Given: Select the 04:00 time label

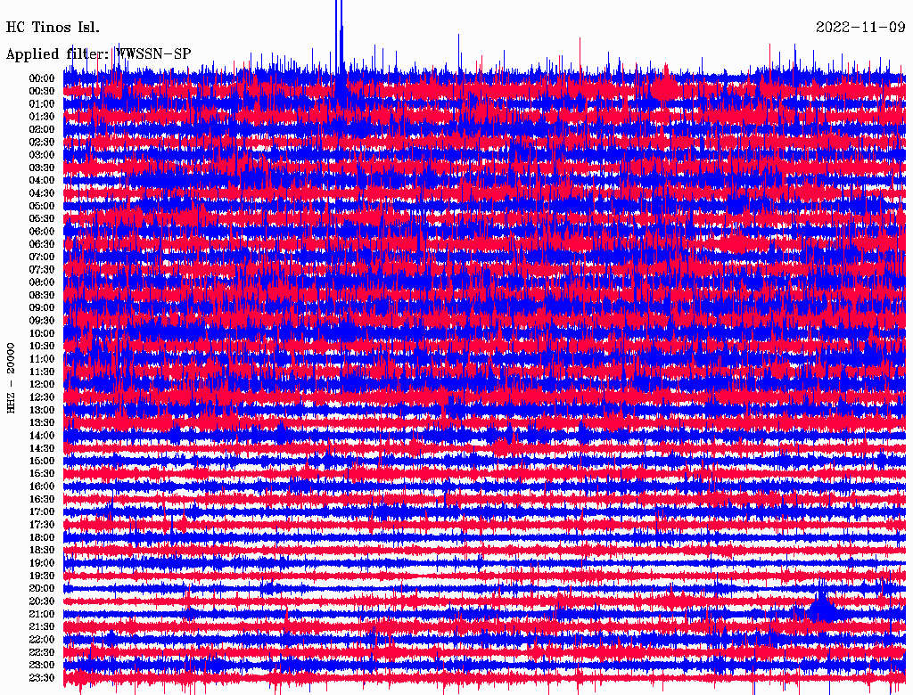Looking at the screenshot, I should pyautogui.click(x=42, y=181).
